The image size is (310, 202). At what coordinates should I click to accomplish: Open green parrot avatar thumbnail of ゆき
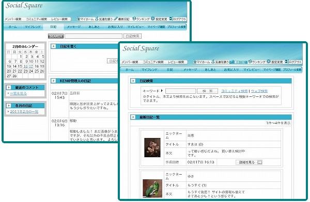pos(152,189)
